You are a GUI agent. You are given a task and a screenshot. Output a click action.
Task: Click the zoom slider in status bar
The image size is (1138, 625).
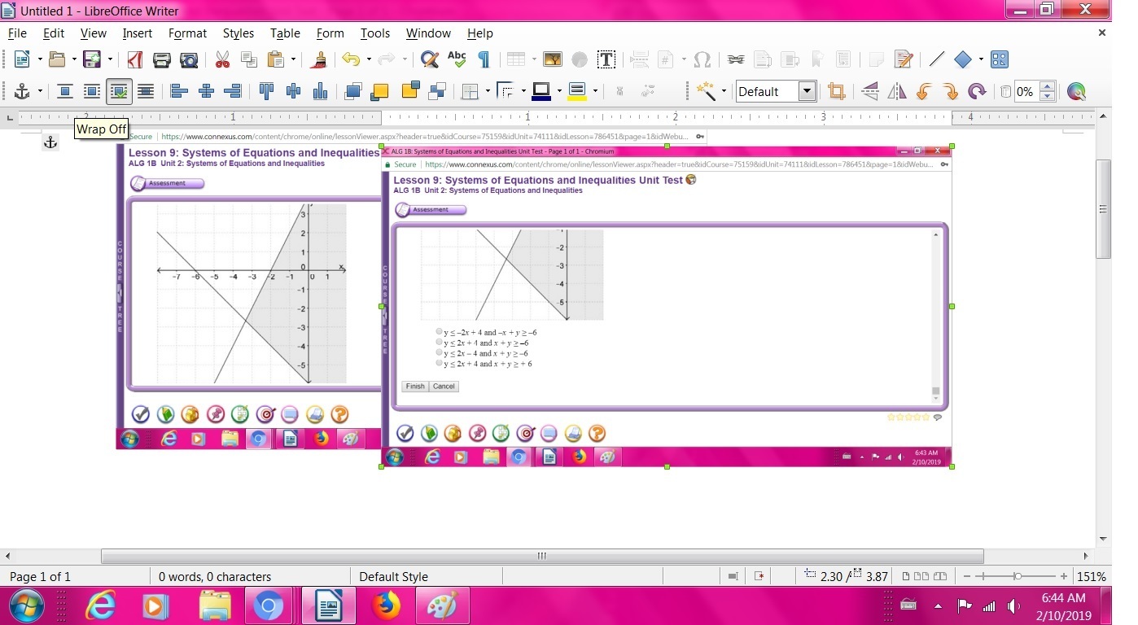(x=1017, y=577)
